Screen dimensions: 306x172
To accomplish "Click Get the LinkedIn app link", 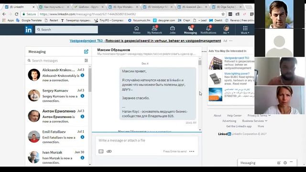I will 239,126.
